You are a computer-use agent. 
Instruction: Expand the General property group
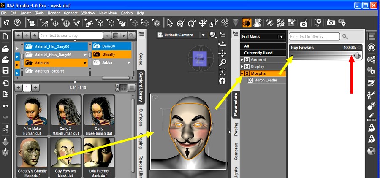click(242, 59)
